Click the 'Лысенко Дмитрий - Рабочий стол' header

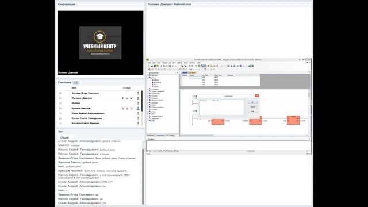(x=170, y=5)
